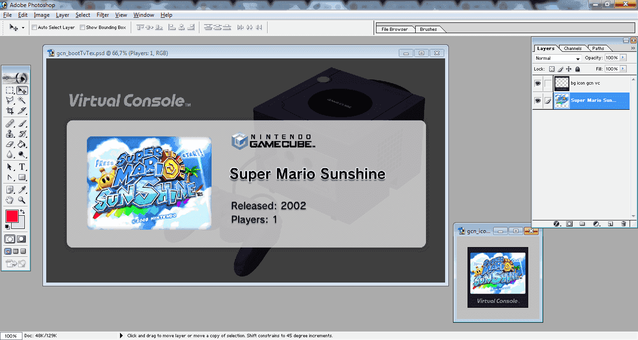Enable the Show Bounding Box checkbox

pos(83,28)
